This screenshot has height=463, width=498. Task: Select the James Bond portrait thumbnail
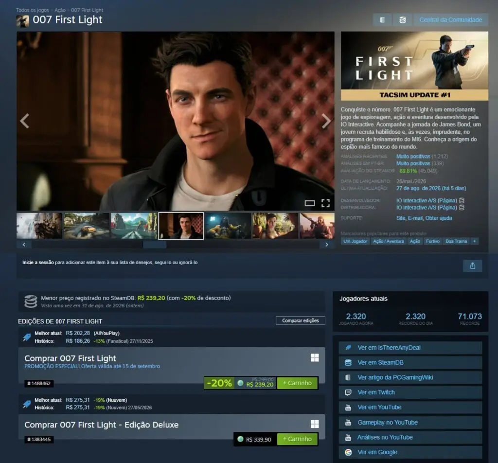point(181,226)
